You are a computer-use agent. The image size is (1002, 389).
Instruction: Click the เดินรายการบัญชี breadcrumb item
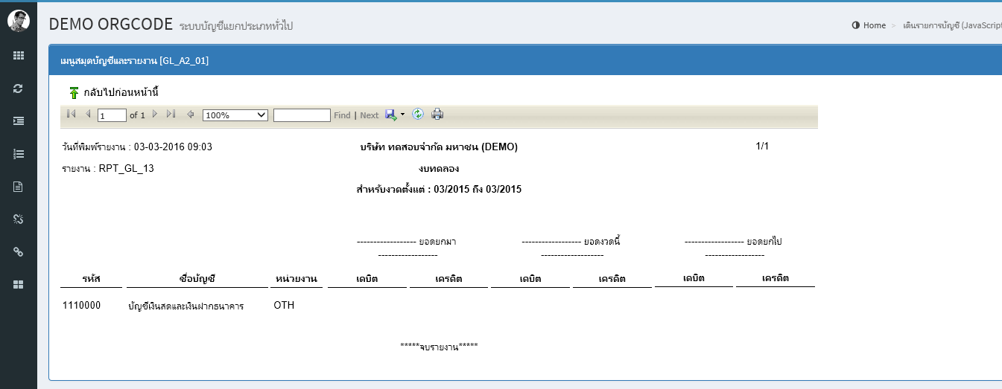pyautogui.click(x=952, y=25)
